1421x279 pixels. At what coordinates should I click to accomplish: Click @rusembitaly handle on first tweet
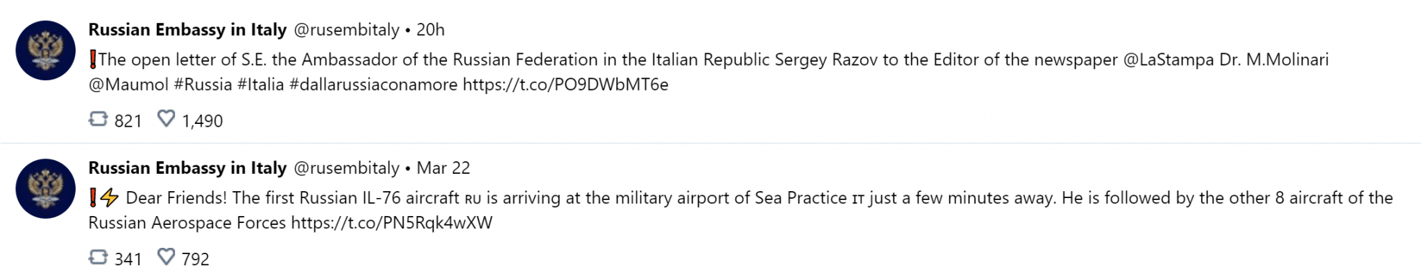tap(347, 30)
